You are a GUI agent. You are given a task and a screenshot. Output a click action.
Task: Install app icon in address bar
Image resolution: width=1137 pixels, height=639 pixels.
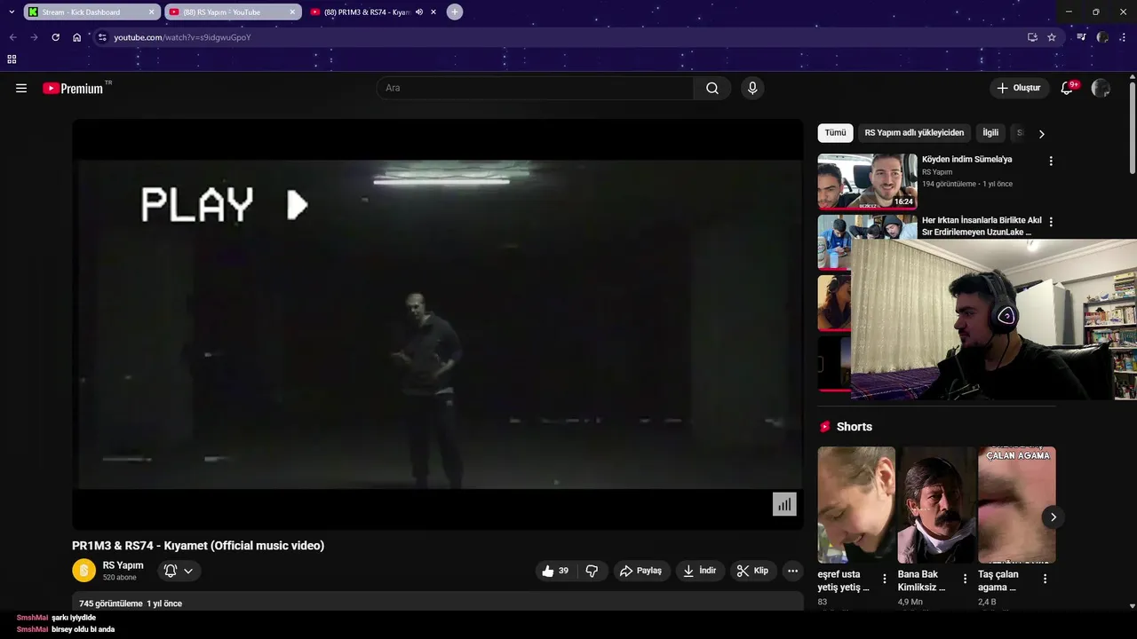[1032, 37]
